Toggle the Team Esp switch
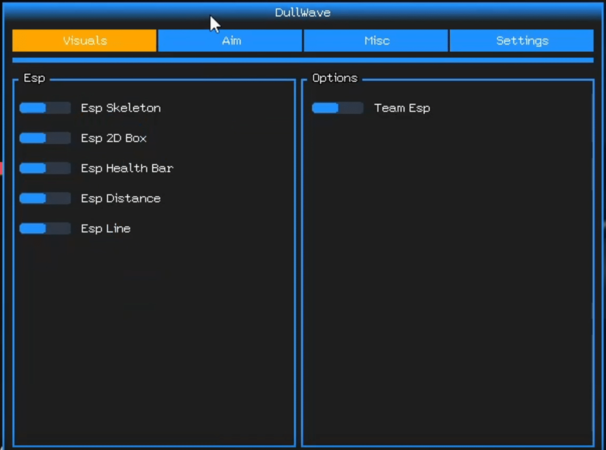 tap(338, 108)
